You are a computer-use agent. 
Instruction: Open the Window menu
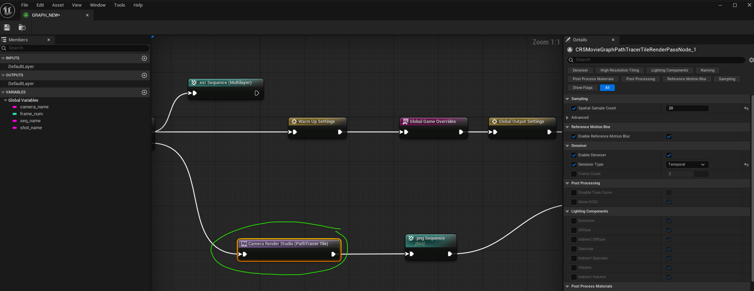98,5
